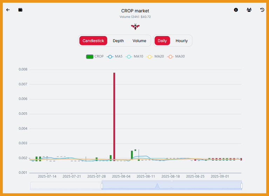Toggle the MA30 line in legend
Image resolution: width=269 pixels, height=196 pixels.
pyautogui.click(x=176, y=56)
